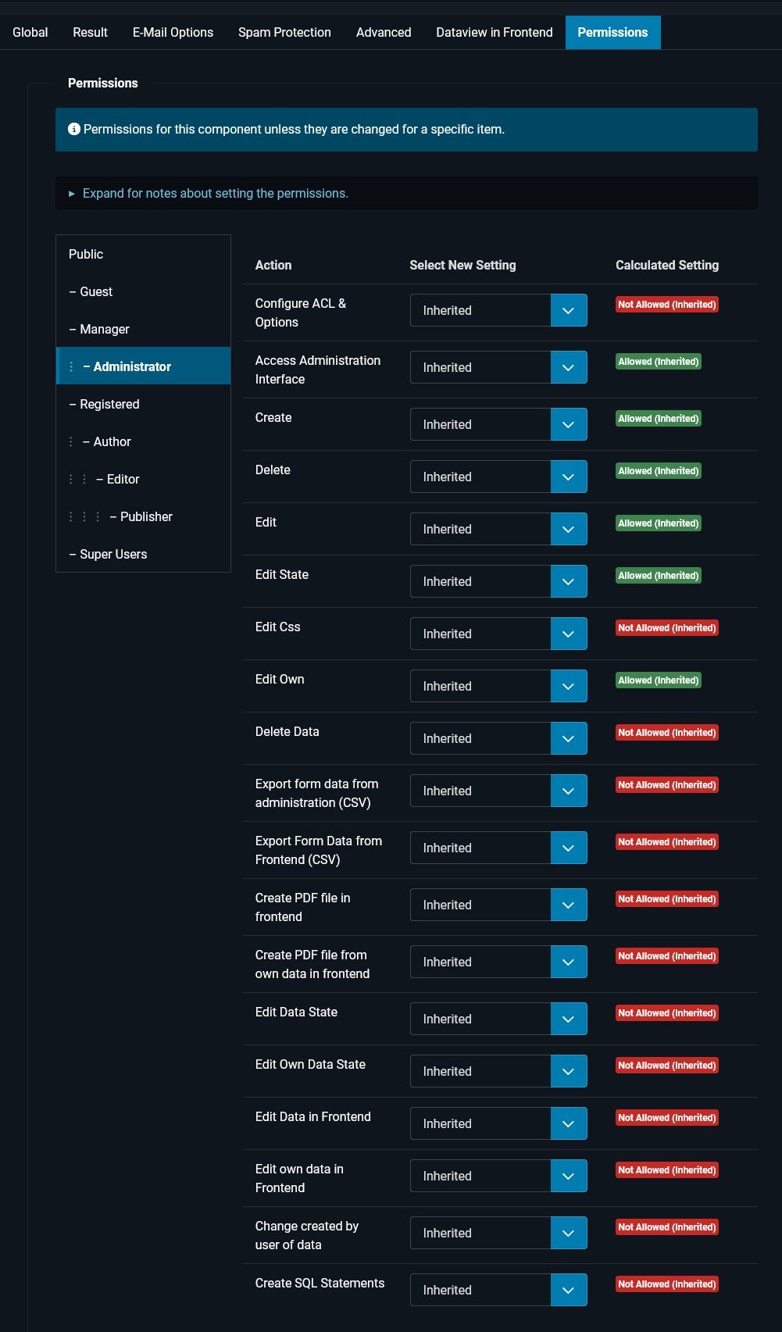Click the info icon in the permissions banner
Viewport: 782px width, 1332px height.
[74, 129]
